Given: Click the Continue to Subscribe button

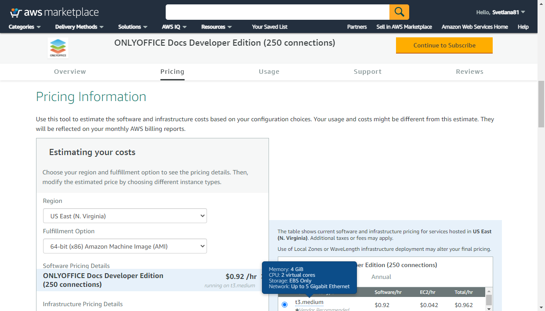Looking at the screenshot, I should (444, 45).
